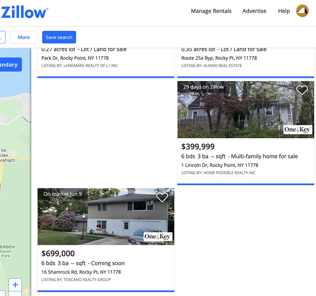Image resolution: width=316 pixels, height=296 pixels.
Task: Click OneKey badge on Lincoln Dr photo
Action: (298, 130)
